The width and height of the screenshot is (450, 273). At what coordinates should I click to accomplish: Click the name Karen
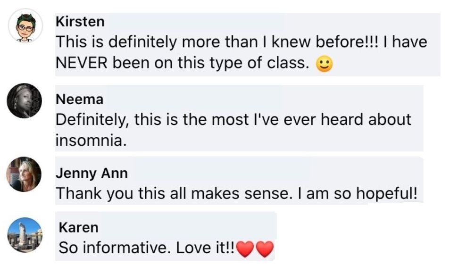(78, 228)
